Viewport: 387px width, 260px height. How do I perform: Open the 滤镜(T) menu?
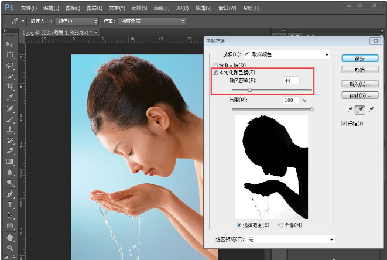[x=162, y=8]
